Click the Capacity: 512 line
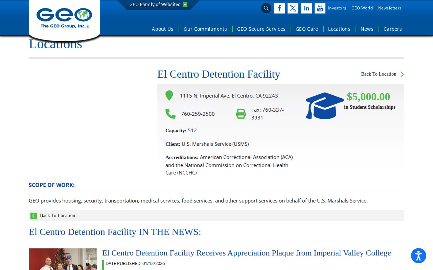 click(181, 131)
